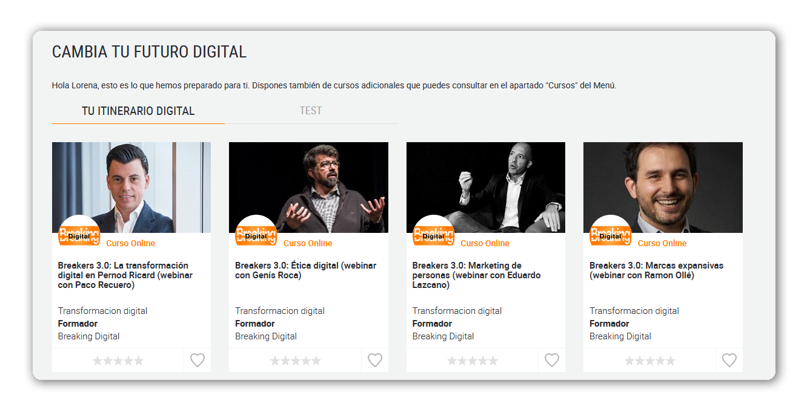Image resolution: width=810 pixels, height=418 pixels.
Task: Click star rating on Marketing de personas course
Action: [x=473, y=361]
